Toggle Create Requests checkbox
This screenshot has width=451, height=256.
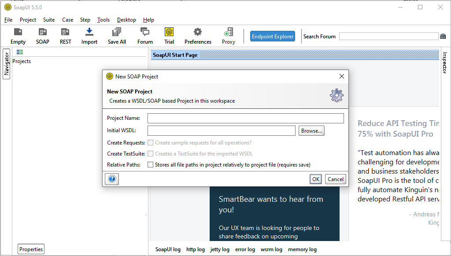[x=151, y=143]
